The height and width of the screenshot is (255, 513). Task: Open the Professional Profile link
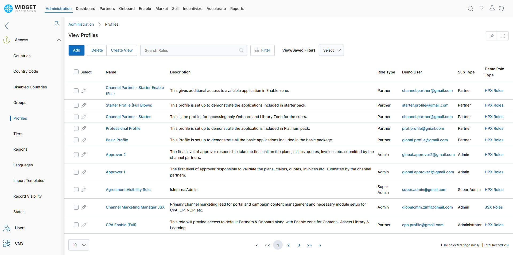tap(123, 128)
